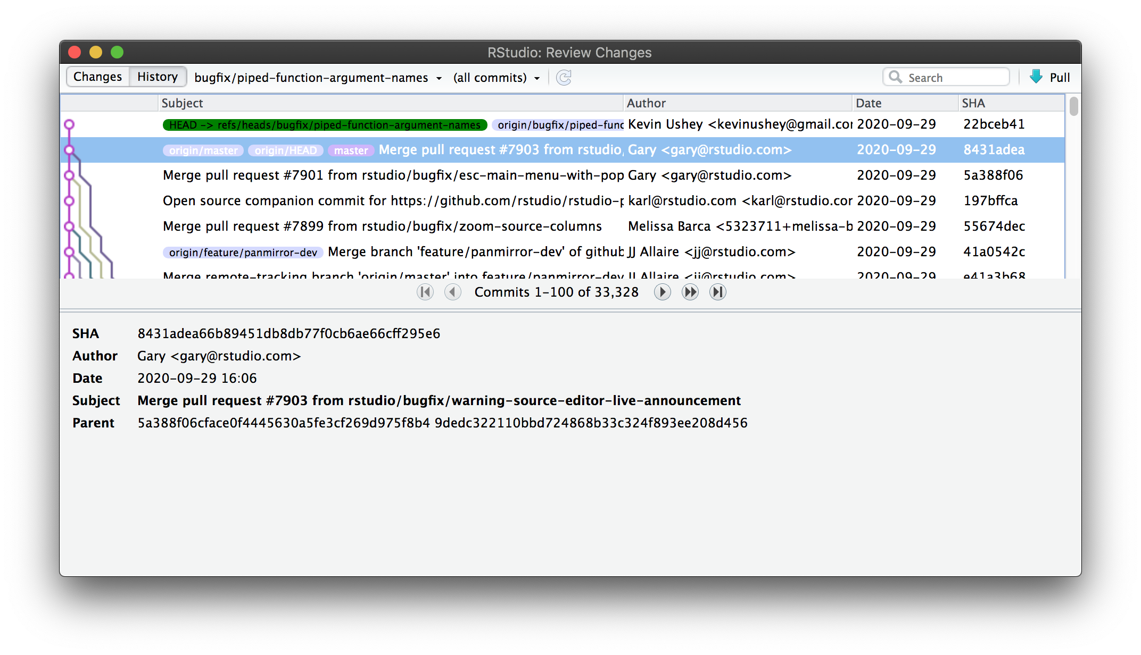Minimize the Review Changes window
Image resolution: width=1141 pixels, height=655 pixels.
point(96,52)
